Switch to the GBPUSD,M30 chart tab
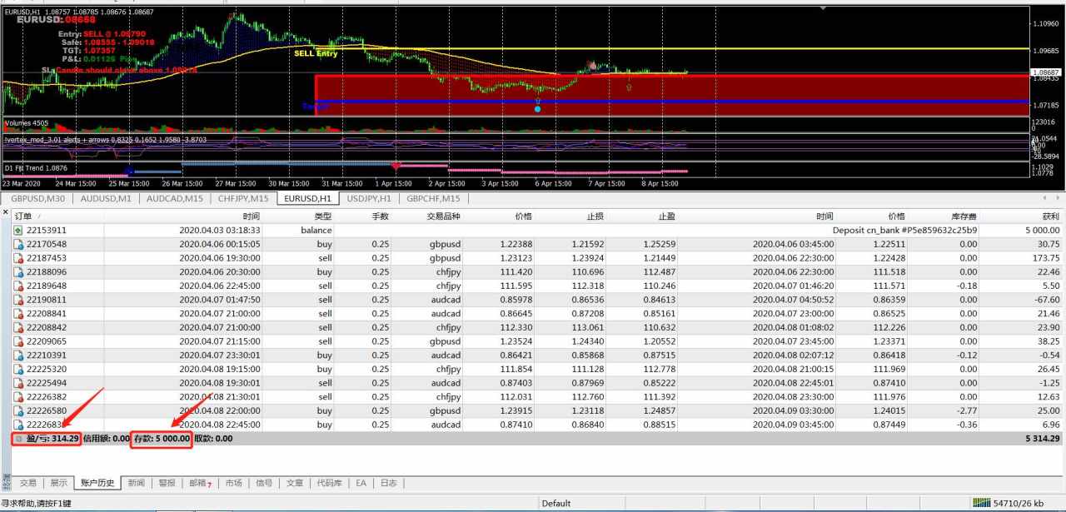Screen dimensions: 1066x512 pos(38,198)
